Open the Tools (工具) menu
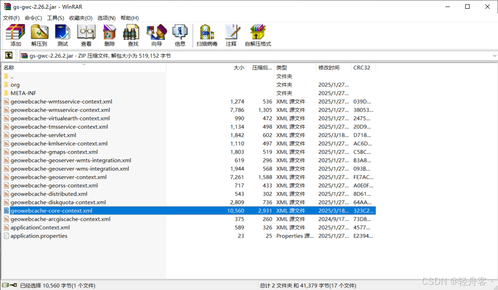Screen dimensions: 498x290 56,18
